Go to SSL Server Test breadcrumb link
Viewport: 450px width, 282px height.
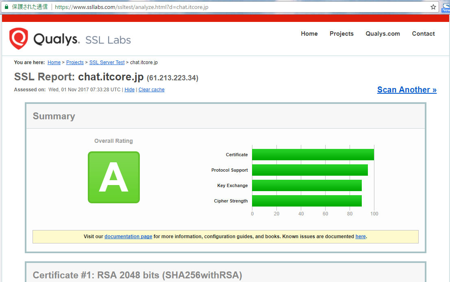pos(107,62)
